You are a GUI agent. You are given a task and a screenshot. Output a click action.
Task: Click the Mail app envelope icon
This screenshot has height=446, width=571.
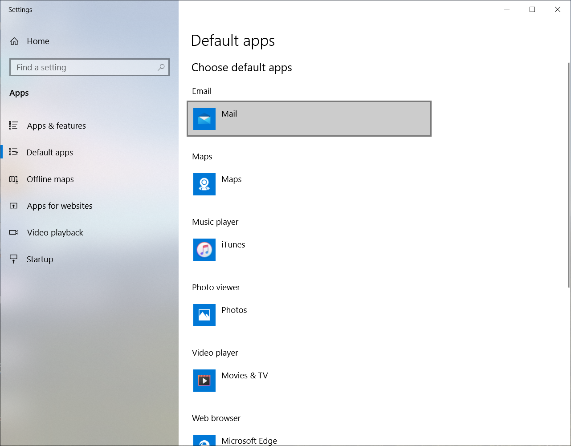point(204,119)
